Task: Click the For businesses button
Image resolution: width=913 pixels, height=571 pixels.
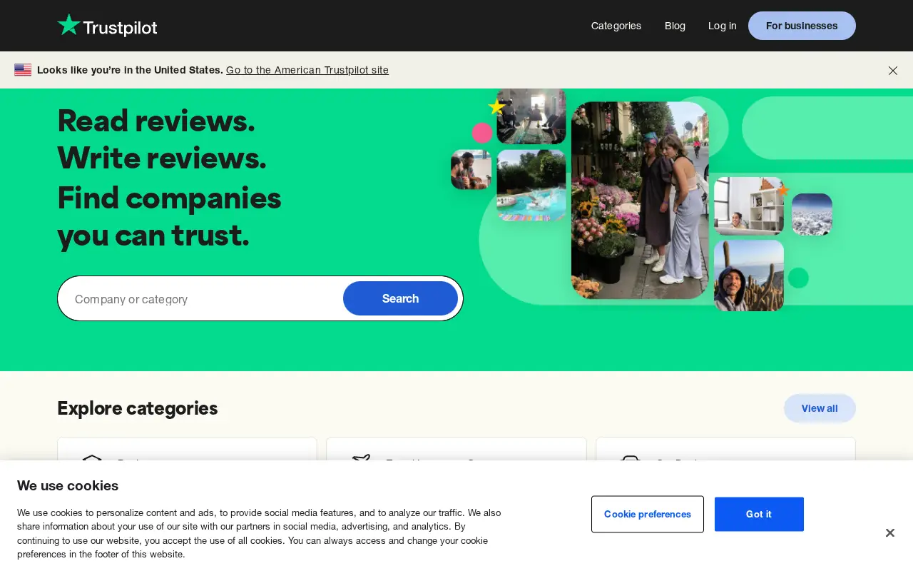Action: tap(802, 26)
